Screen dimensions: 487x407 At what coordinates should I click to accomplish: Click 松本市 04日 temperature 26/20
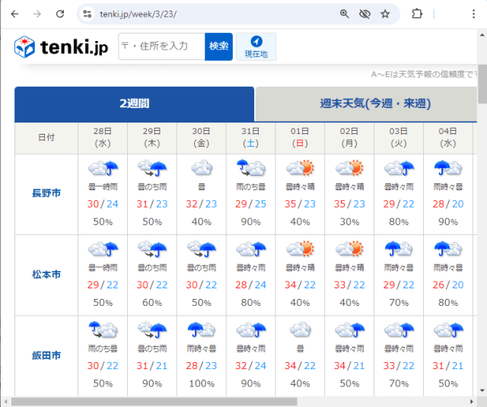click(x=448, y=285)
